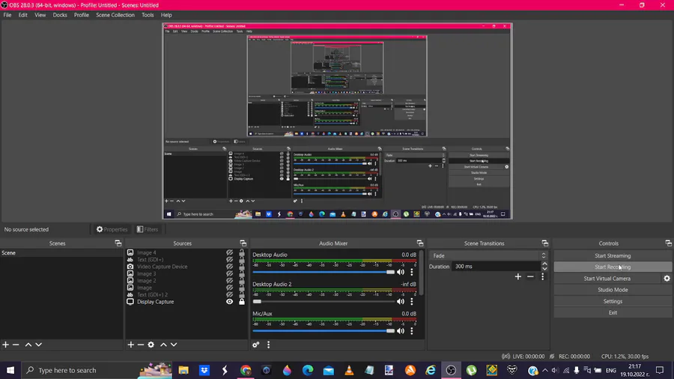
Task: Open the Fade transition dropdown
Action: [488, 255]
